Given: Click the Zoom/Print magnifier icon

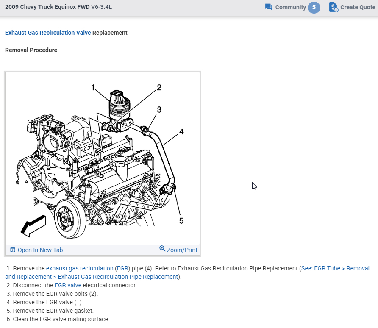Looking at the screenshot, I should click(x=162, y=249).
